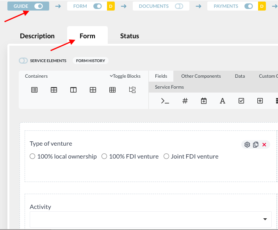Turn on the Service Elements switch

23,61
